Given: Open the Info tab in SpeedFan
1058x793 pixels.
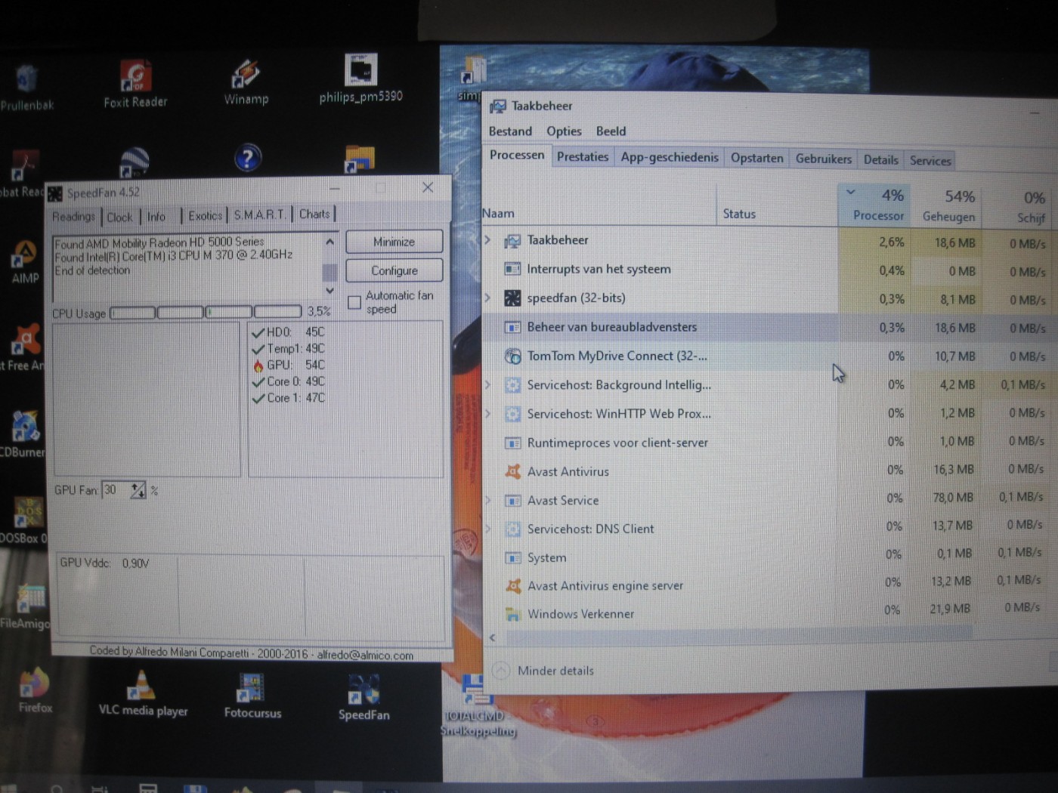Looking at the screenshot, I should [156, 217].
